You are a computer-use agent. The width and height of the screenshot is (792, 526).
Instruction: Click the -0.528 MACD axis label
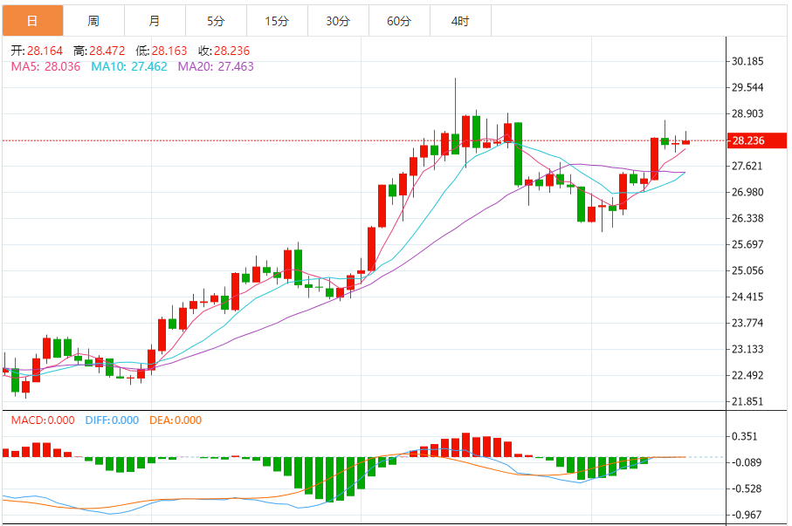(x=746, y=489)
